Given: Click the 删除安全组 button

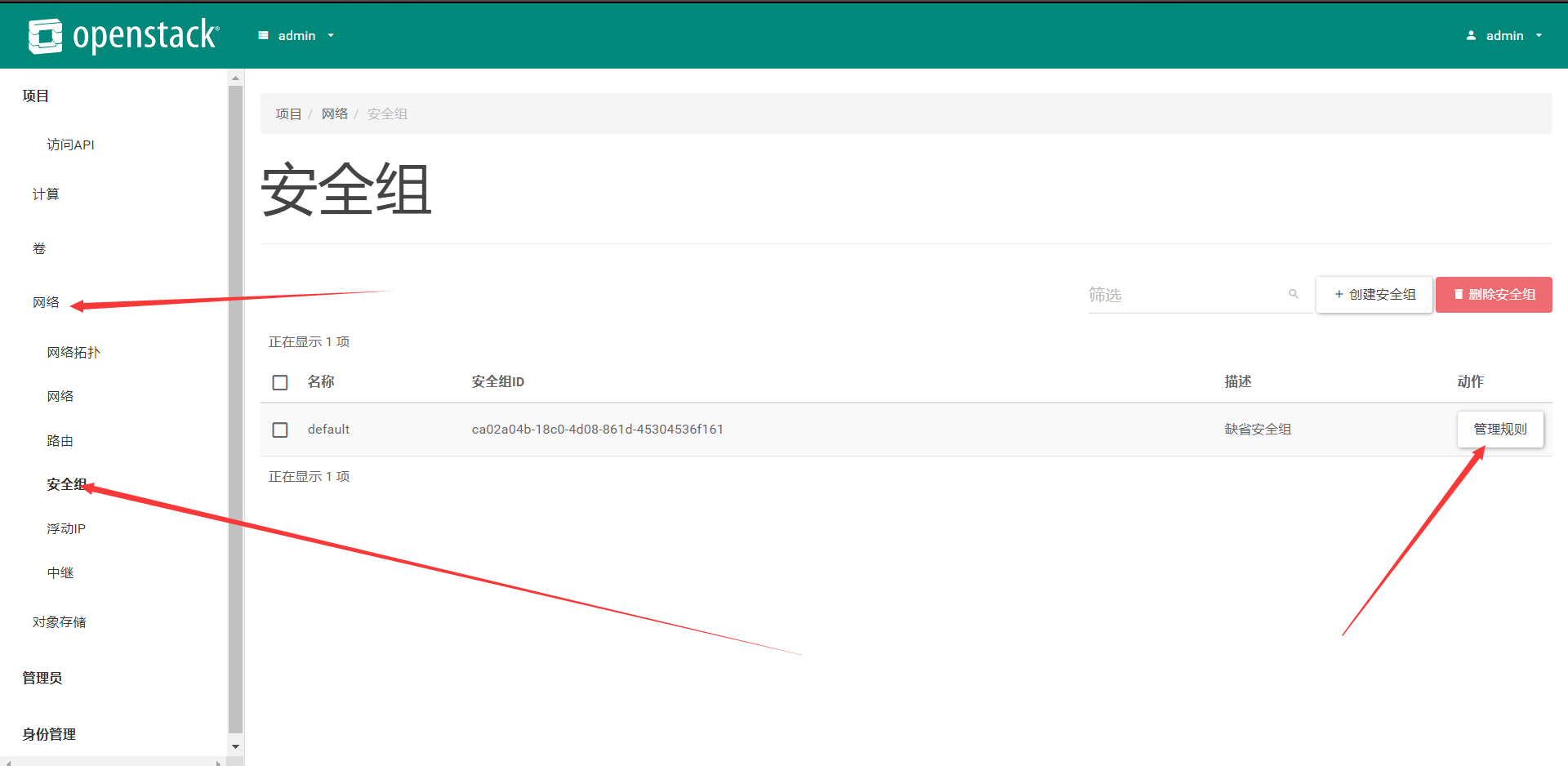Looking at the screenshot, I should tap(1494, 294).
